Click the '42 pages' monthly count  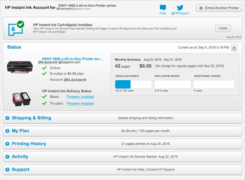click(122, 66)
